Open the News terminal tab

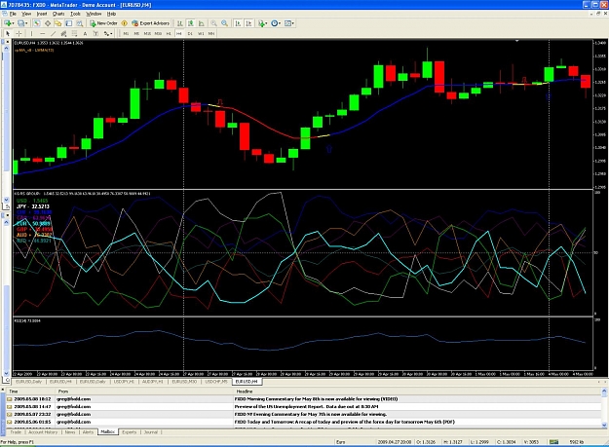70,432
